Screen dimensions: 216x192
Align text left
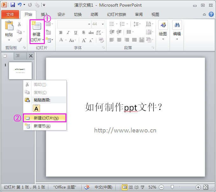pos(112,40)
